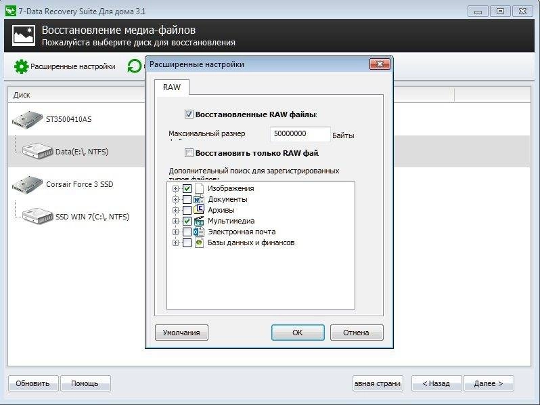This screenshot has height=405, width=540.
Task: Click the film clapper icon beside Мультимедиа
Action: click(x=199, y=221)
